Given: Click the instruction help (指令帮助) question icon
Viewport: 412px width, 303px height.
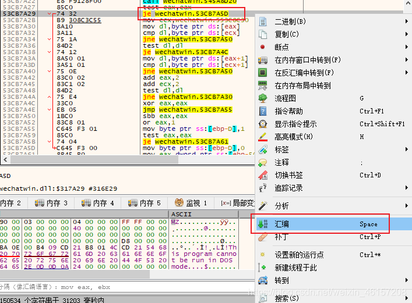Looking at the screenshot, I should tap(262, 111).
